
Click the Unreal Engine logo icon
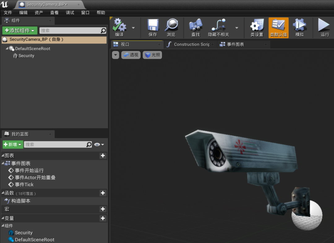[x=4, y=4]
